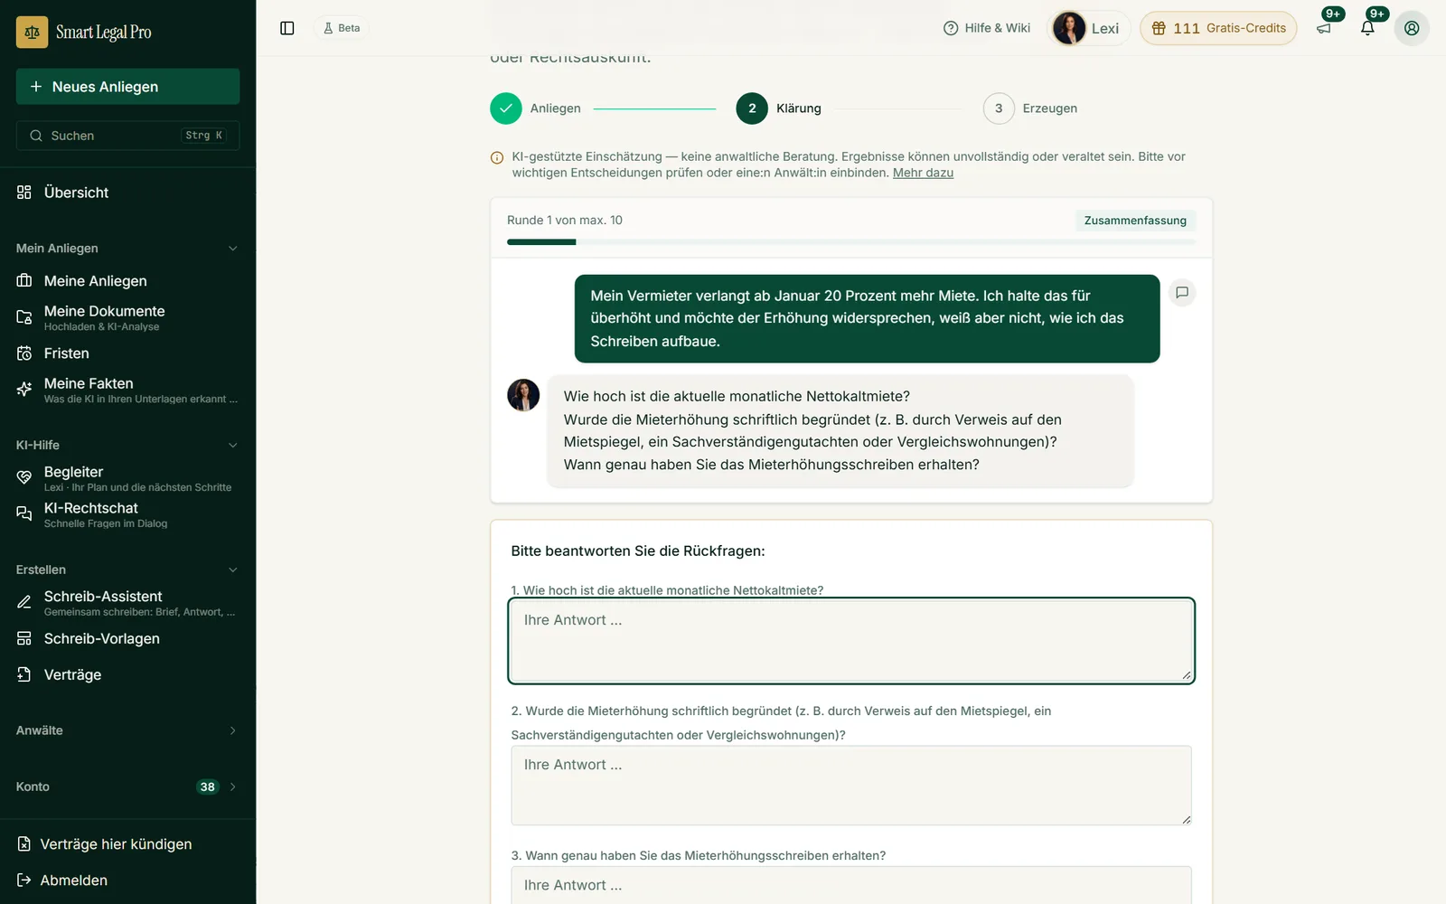The height and width of the screenshot is (904, 1446).
Task: Open the Mehr dazu link
Action: click(923, 173)
